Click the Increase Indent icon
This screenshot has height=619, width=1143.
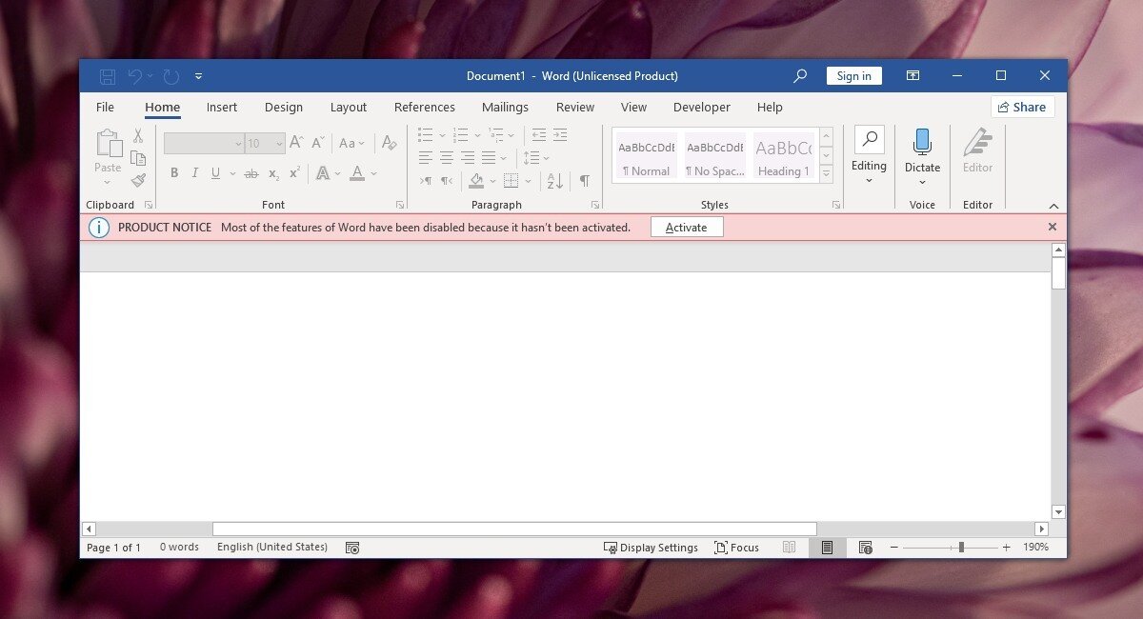point(560,135)
